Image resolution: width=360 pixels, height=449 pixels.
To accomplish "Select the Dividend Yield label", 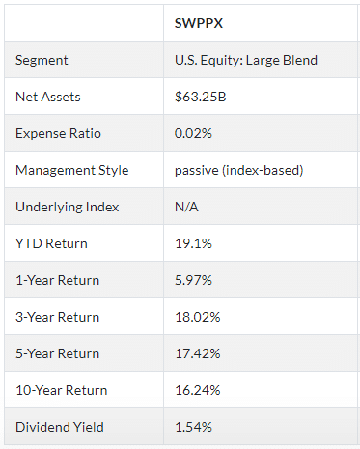I will point(60,427).
